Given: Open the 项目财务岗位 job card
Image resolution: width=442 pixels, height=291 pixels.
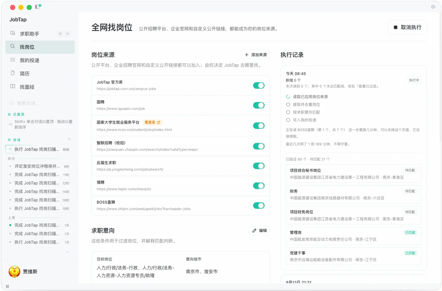Looking at the screenshot, I should (354, 215).
